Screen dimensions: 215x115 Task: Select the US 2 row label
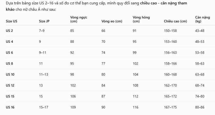(9, 31)
